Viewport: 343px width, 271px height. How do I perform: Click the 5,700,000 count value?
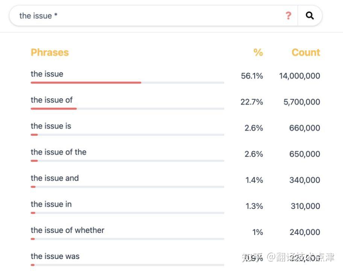(302, 102)
